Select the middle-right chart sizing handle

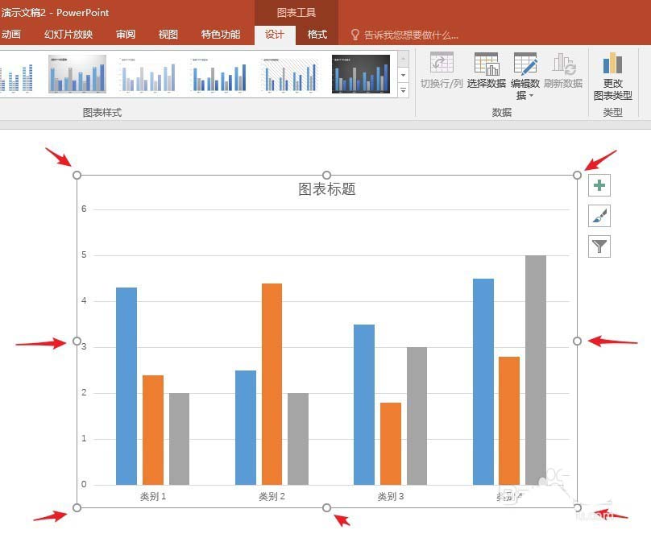[x=577, y=341]
